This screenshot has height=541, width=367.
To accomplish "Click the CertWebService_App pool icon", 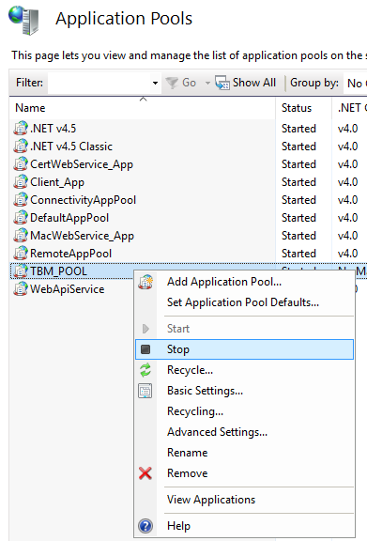I will tap(21, 163).
